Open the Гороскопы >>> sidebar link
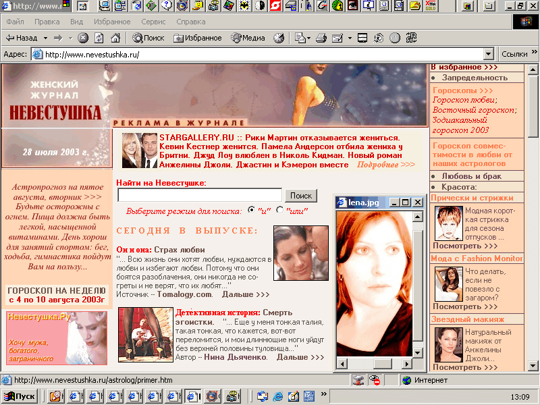Image resolution: width=540 pixels, height=405 pixels. tap(463, 90)
